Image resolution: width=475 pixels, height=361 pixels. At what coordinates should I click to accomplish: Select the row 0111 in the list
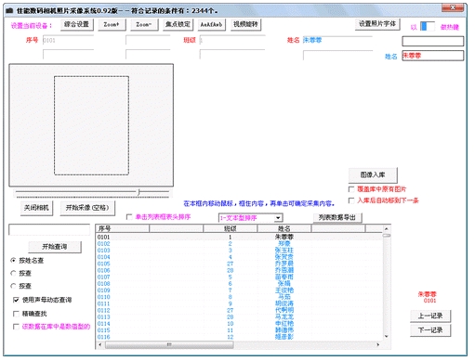[x=239, y=303]
